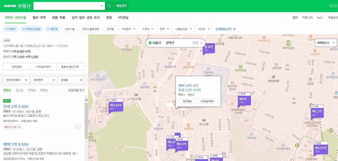Click 시세/실거래가 in the map popup
This screenshot has height=161, width=338.
point(207,101)
